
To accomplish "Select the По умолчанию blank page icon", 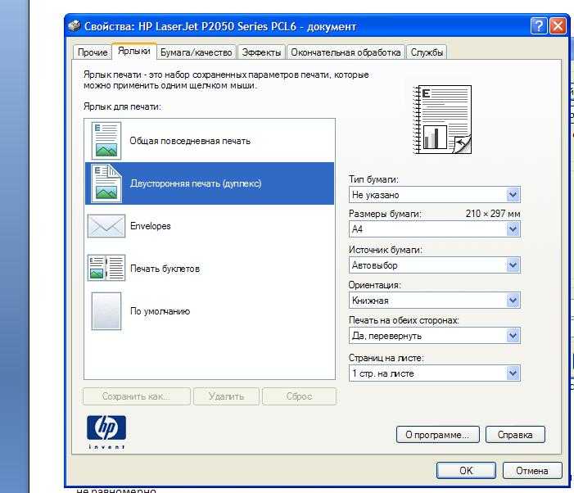I will click(x=106, y=311).
